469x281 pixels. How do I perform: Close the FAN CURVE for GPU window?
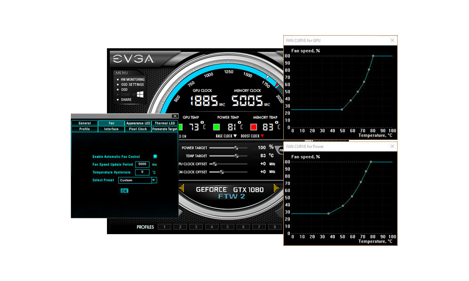coord(392,40)
